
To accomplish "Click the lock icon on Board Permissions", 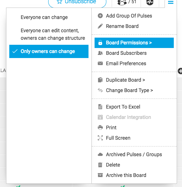I will click(100, 43).
